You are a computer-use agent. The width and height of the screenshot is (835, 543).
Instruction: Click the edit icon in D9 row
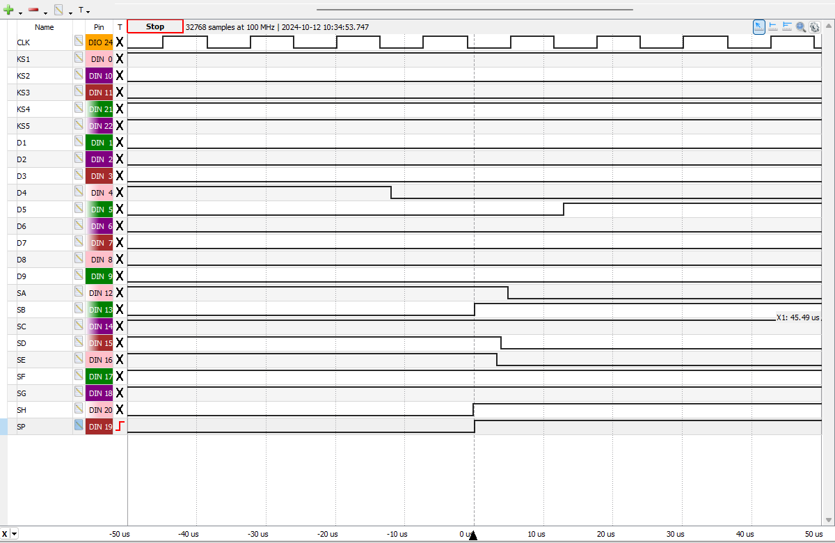79,276
